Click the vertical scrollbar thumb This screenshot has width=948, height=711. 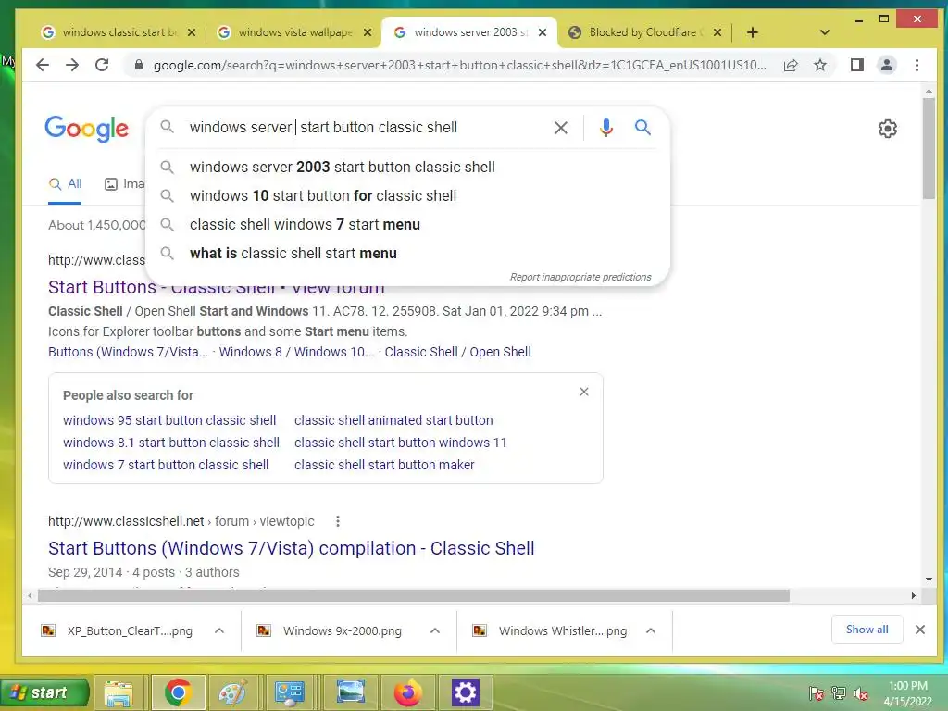(x=928, y=148)
